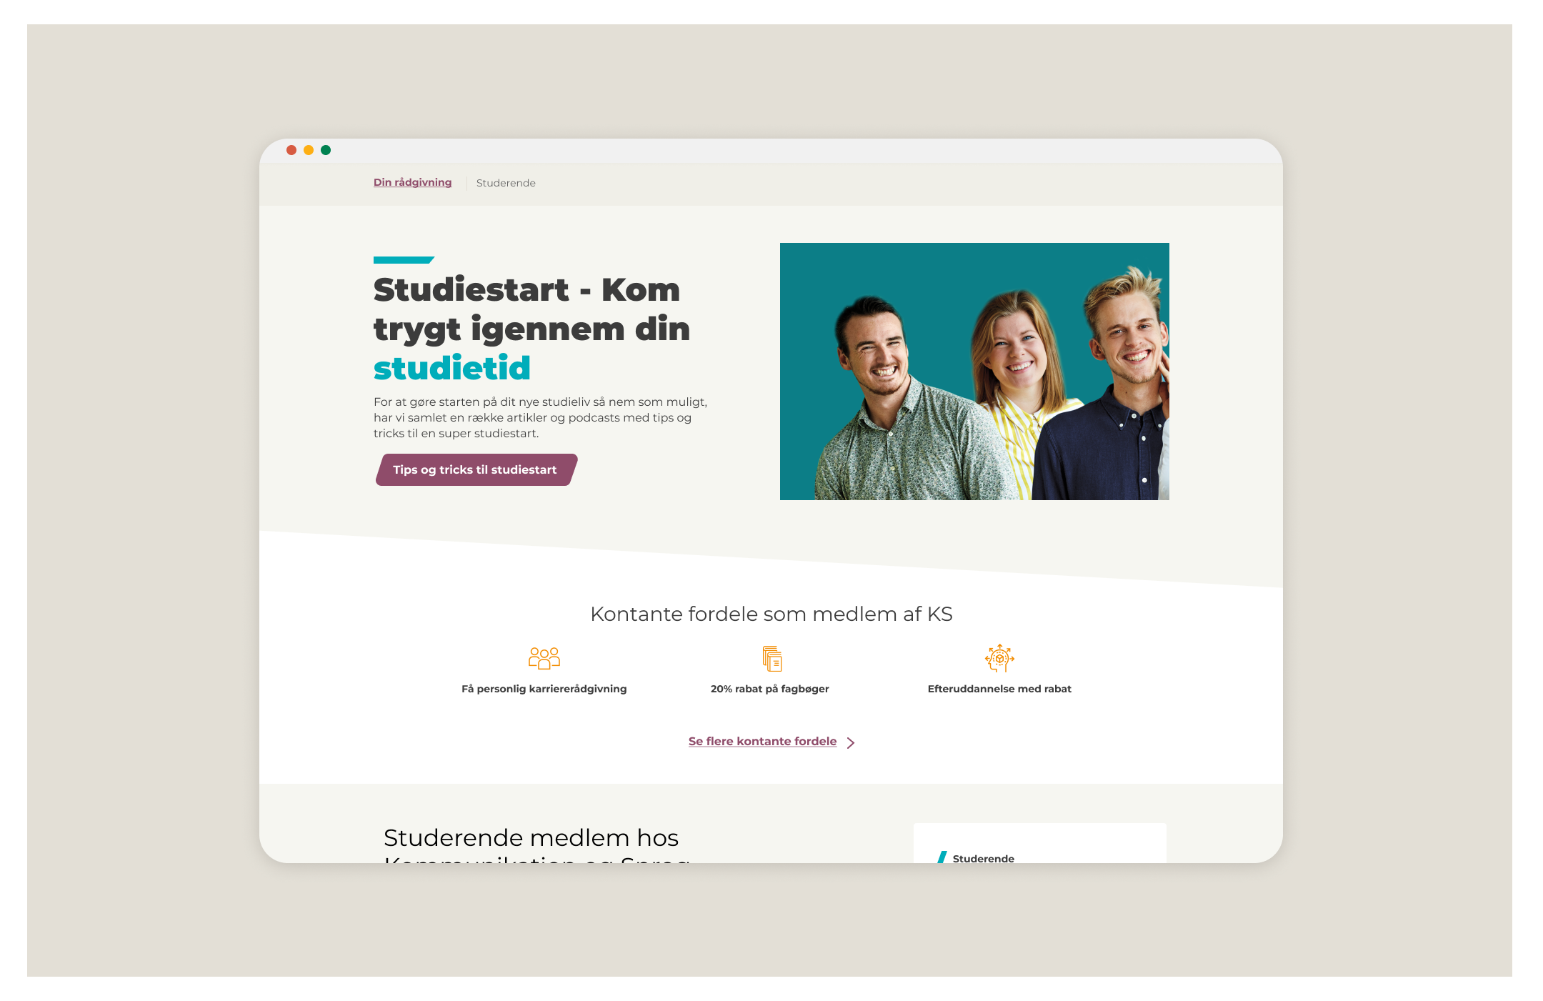Viewport: 1543px width, 1001px height.
Task: Select the Studerende breadcrumb item
Action: (x=506, y=183)
